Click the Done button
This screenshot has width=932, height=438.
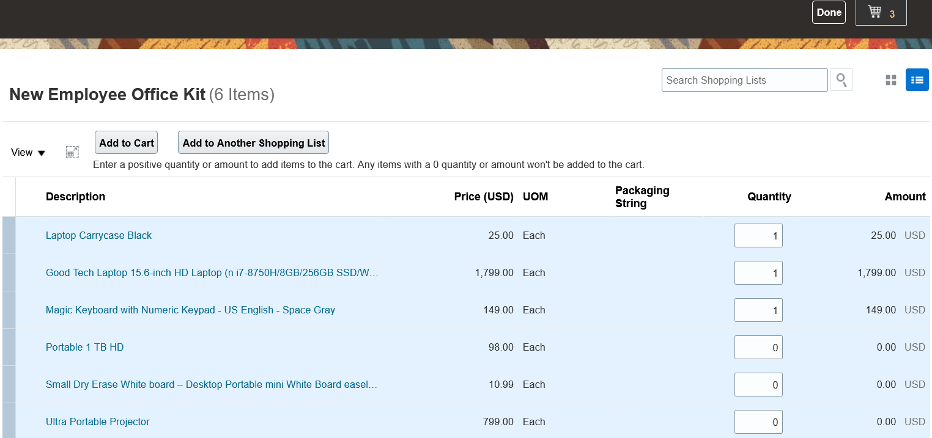click(x=829, y=12)
